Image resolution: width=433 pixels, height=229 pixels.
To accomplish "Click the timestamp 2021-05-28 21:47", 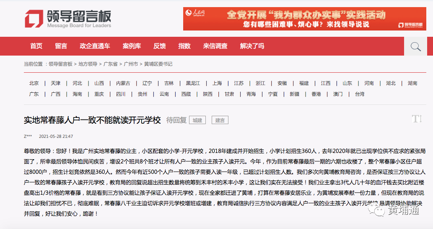I will pos(56,136).
